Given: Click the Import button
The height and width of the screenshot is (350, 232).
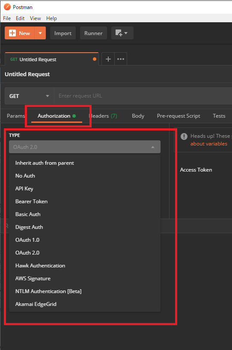Looking at the screenshot, I should pyautogui.click(x=63, y=33).
